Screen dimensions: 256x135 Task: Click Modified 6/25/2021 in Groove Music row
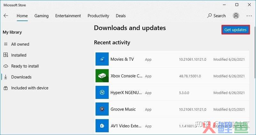229,109
